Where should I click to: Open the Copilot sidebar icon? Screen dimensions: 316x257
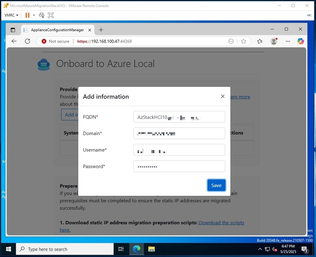(x=301, y=41)
